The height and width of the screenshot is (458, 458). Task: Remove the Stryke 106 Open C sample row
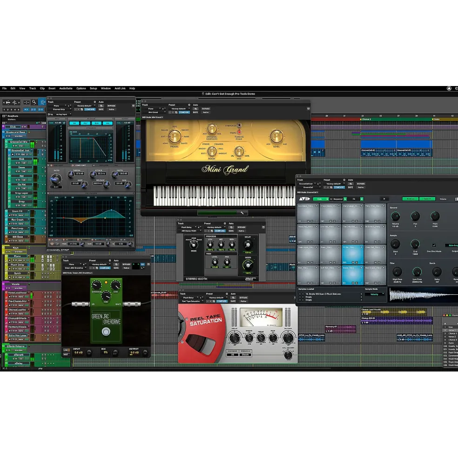coord(362,294)
